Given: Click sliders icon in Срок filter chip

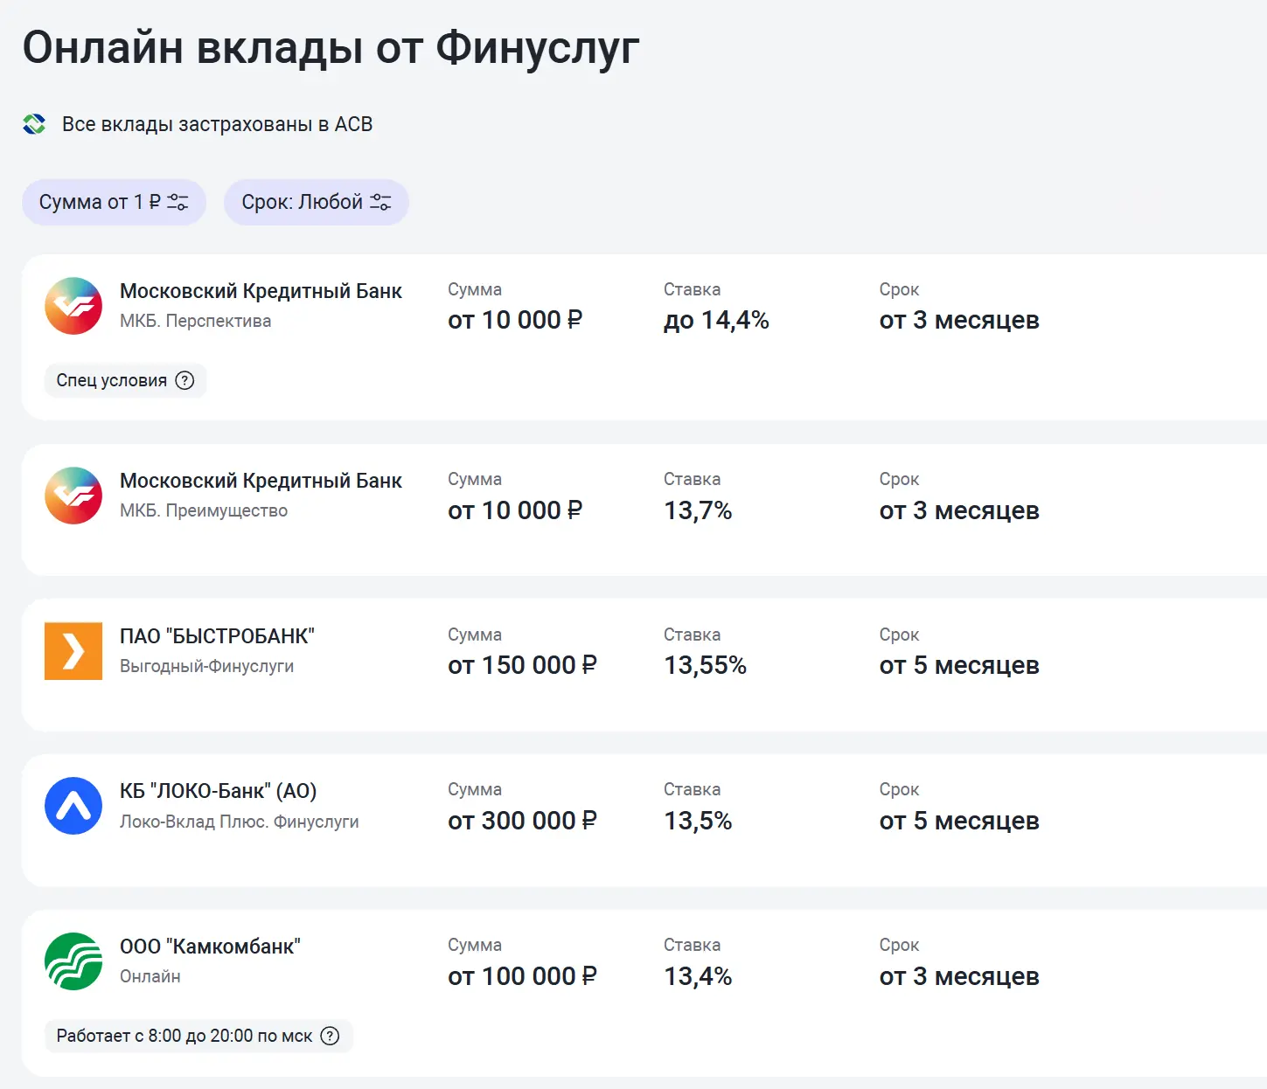Looking at the screenshot, I should tap(380, 202).
